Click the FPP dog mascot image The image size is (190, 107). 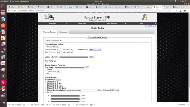pyautogui.click(x=145, y=17)
